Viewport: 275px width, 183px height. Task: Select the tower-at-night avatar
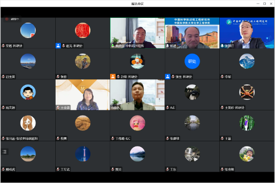pos(82,154)
